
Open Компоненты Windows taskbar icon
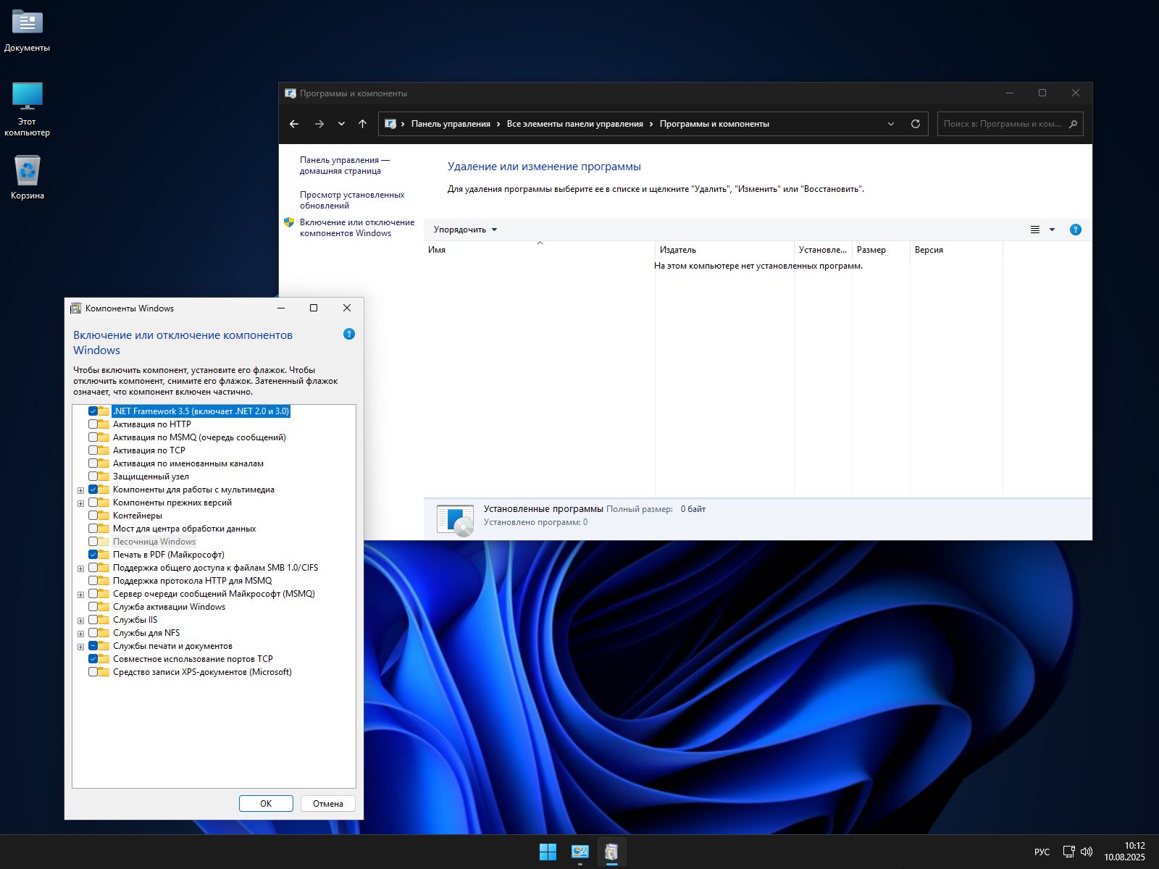pyautogui.click(x=611, y=852)
